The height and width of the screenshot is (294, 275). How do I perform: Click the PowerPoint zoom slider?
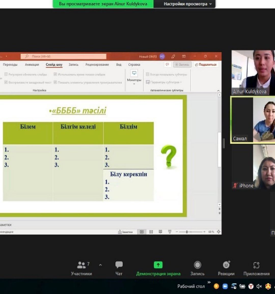191,232
